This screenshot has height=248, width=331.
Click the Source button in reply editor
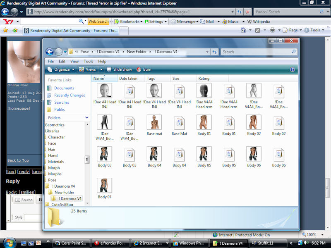(24, 200)
